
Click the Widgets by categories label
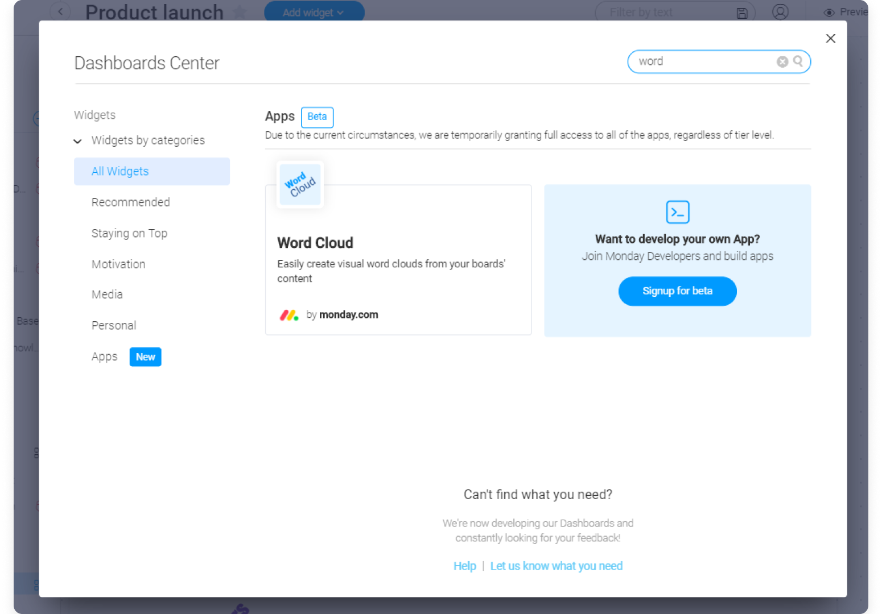click(x=148, y=140)
